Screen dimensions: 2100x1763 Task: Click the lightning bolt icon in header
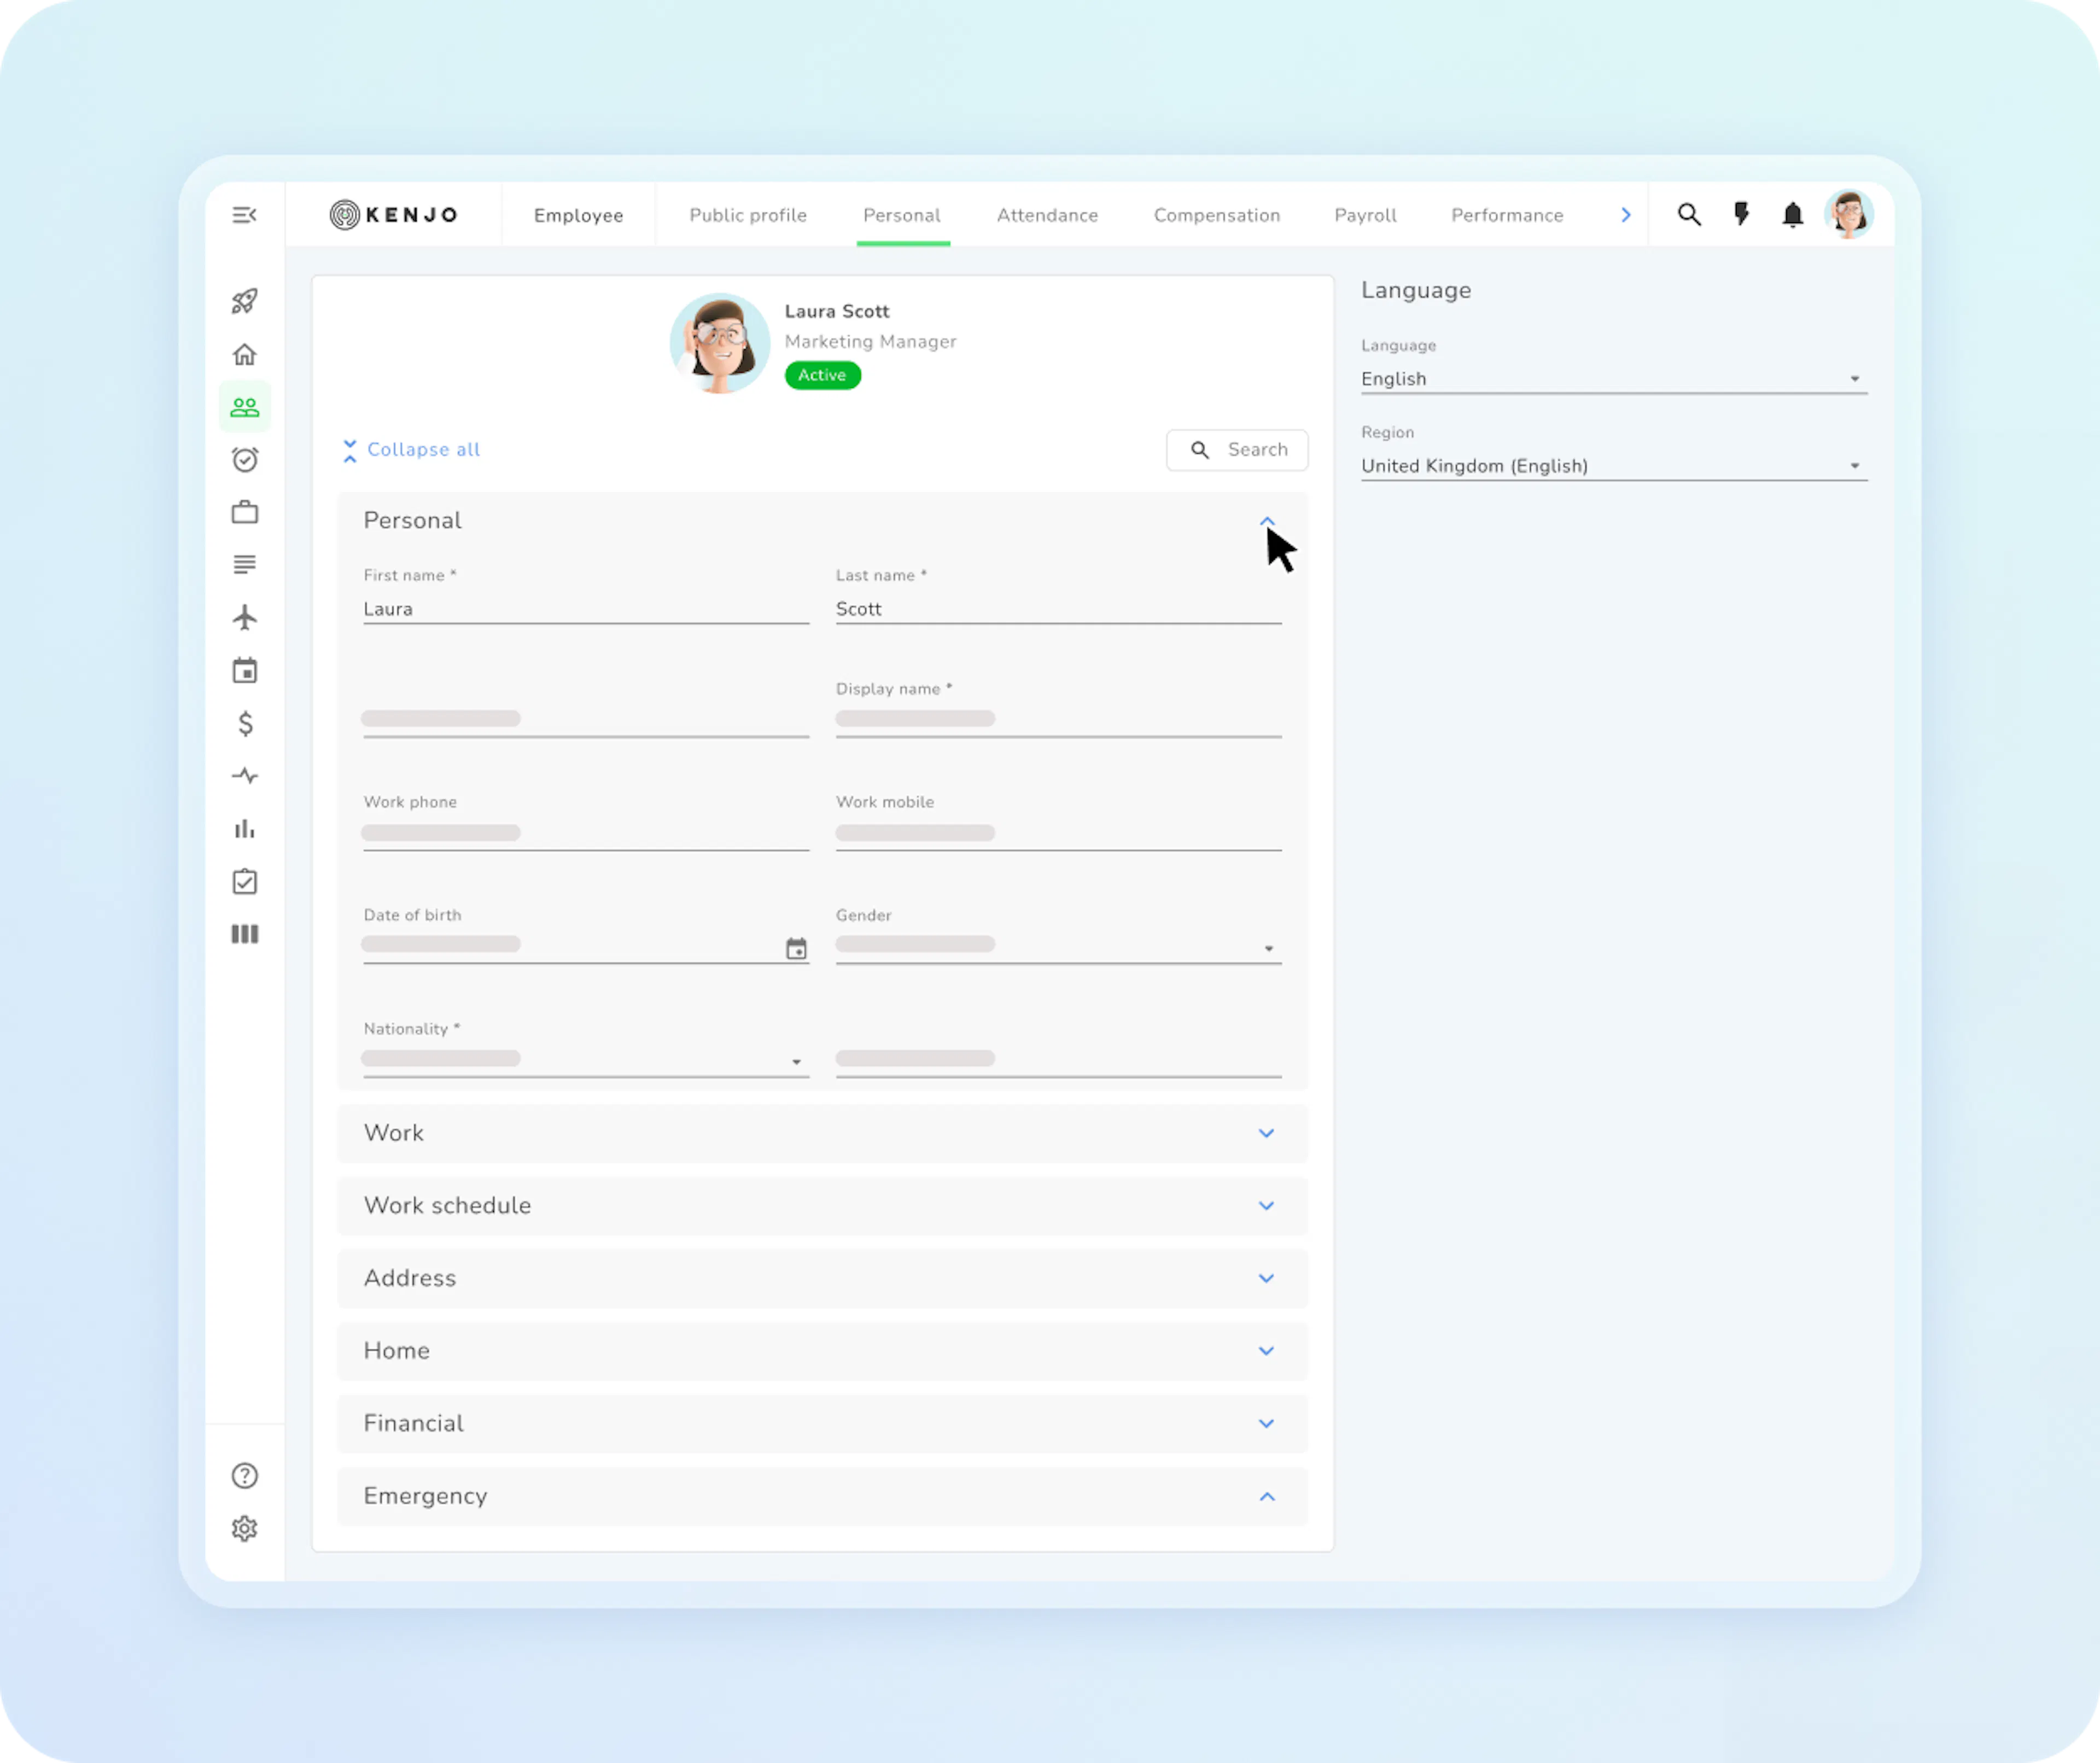[1741, 214]
